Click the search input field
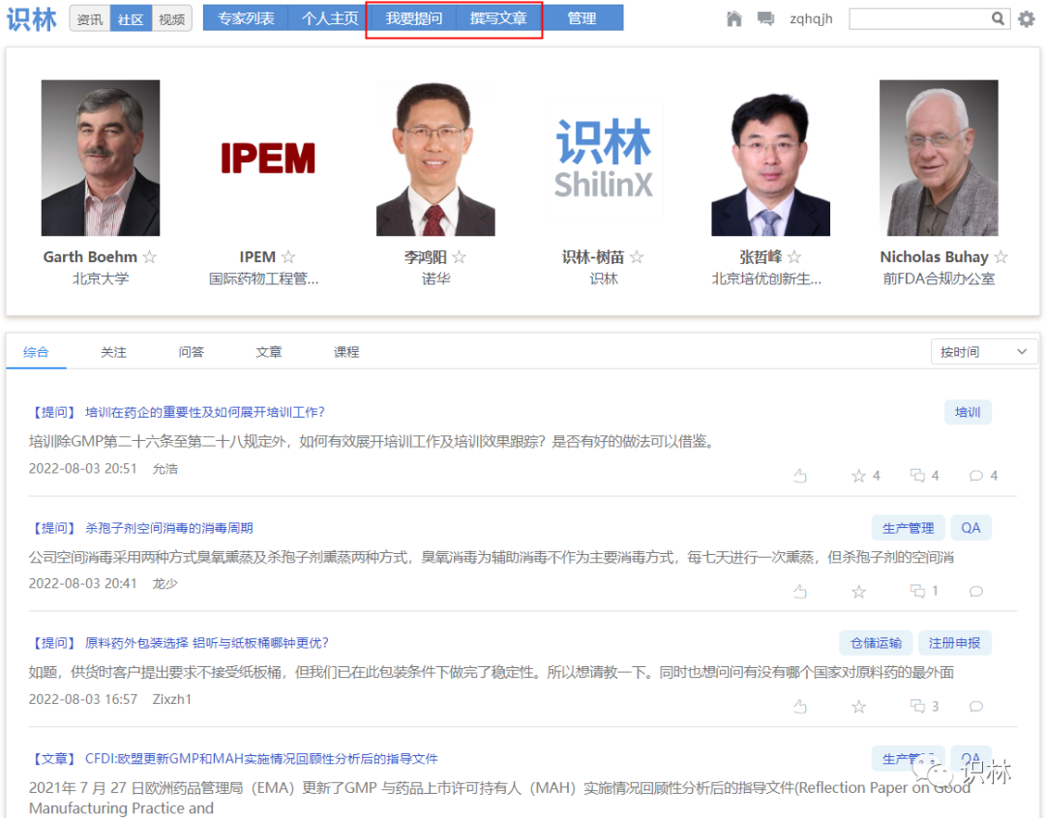This screenshot has height=818, width=1045. click(x=919, y=18)
